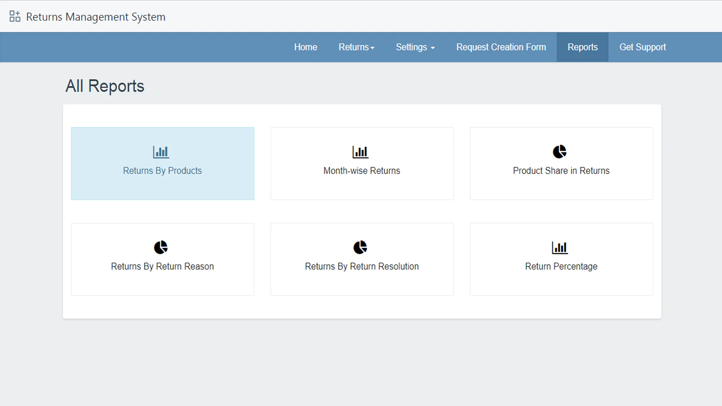Open the Request Creation Form page
722x406 pixels.
click(x=501, y=47)
